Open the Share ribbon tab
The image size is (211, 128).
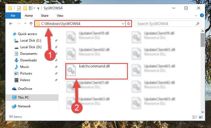(x=45, y=16)
